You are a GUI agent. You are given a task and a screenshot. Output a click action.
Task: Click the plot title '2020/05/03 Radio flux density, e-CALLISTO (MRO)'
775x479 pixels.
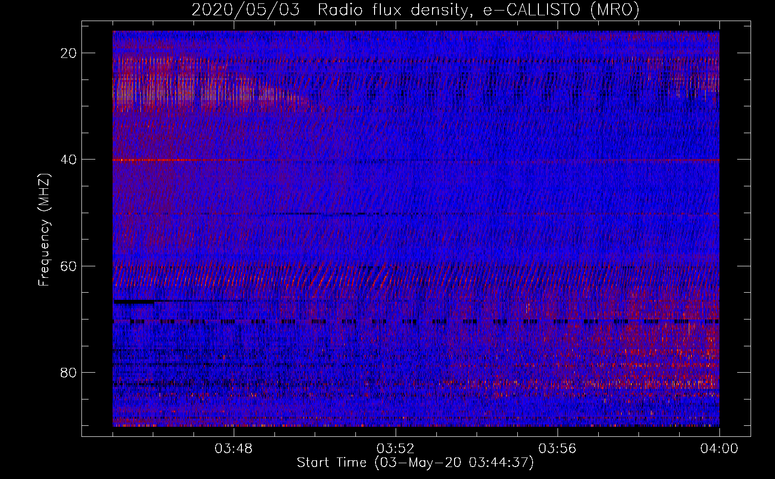pyautogui.click(x=415, y=10)
